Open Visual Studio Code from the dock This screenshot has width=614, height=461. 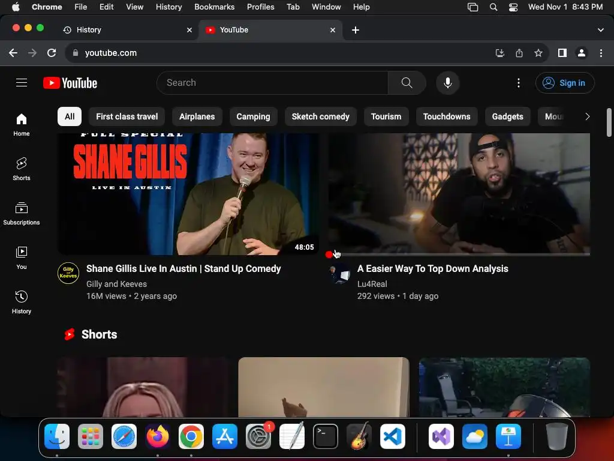pyautogui.click(x=393, y=436)
